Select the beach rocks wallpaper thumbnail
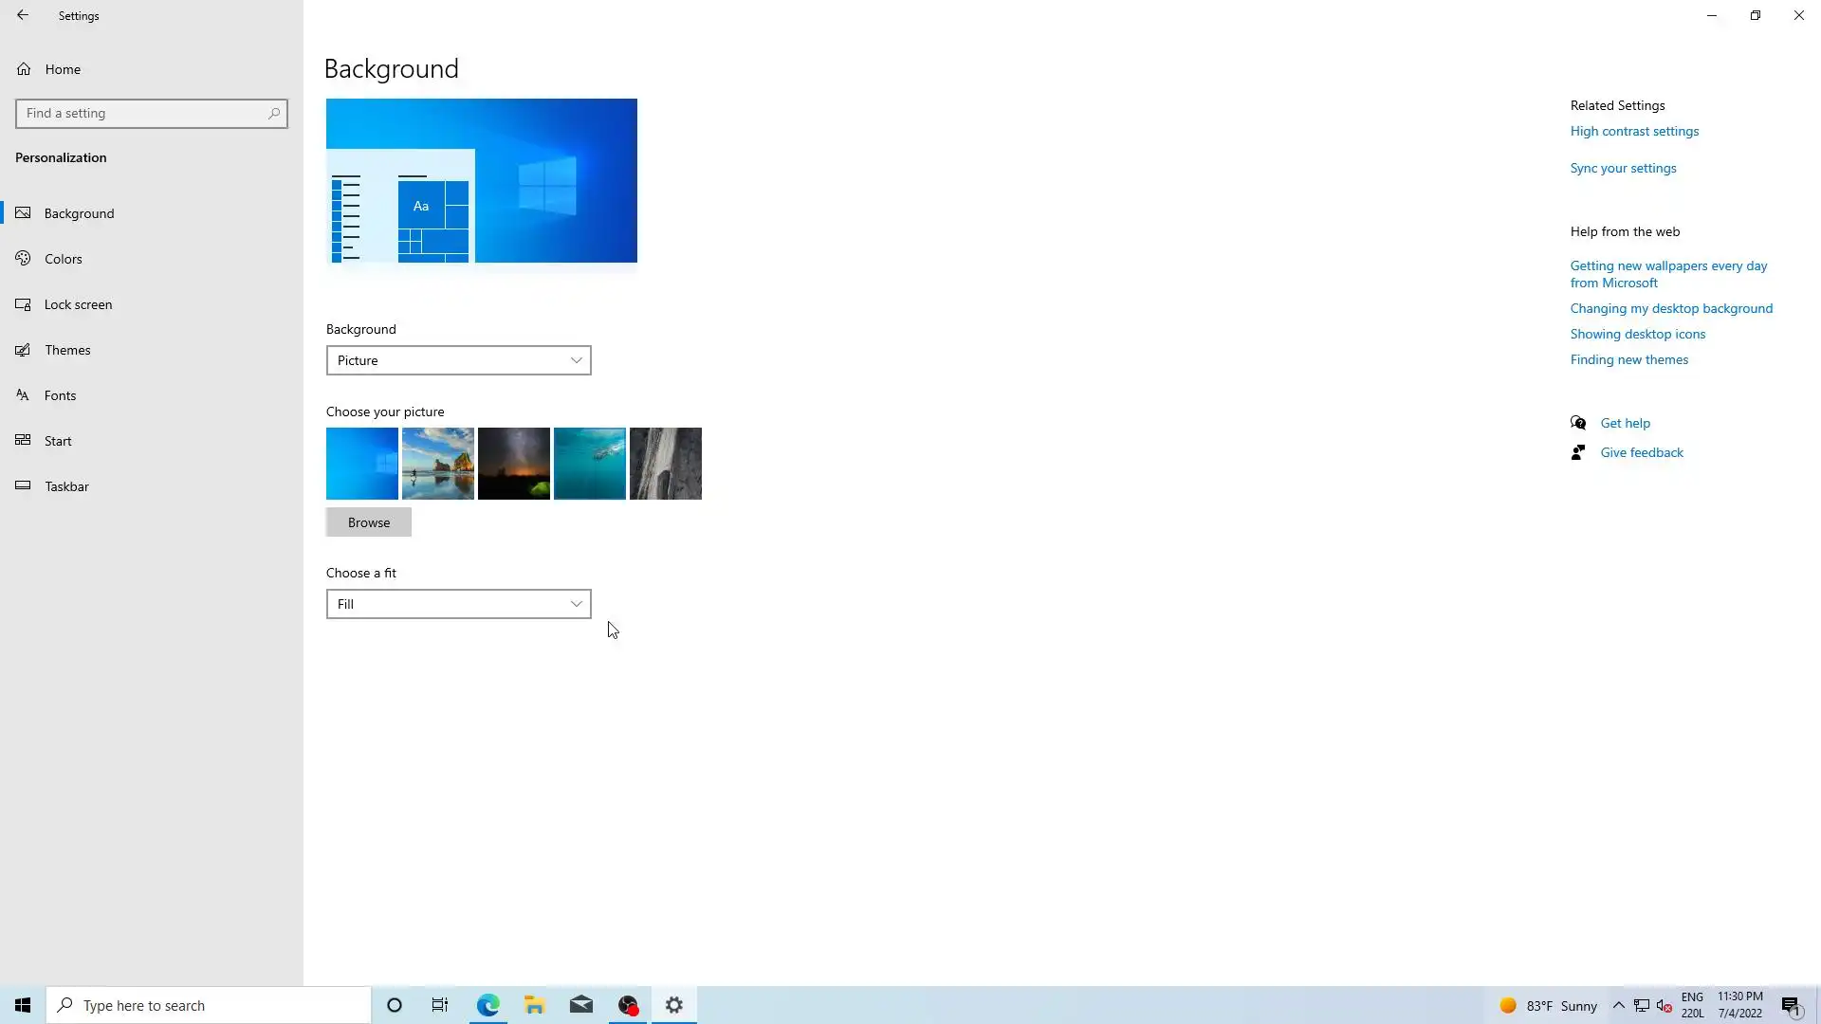This screenshot has width=1821, height=1024. [438, 464]
